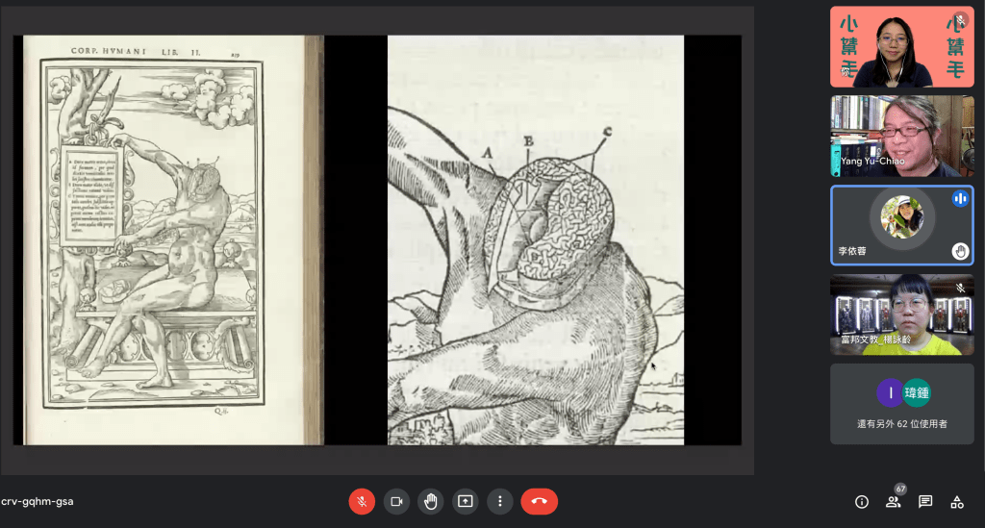The width and height of the screenshot is (985, 528).
Task: Click the blue speaking indicator on 李依蓉's tile
Action: [x=959, y=199]
